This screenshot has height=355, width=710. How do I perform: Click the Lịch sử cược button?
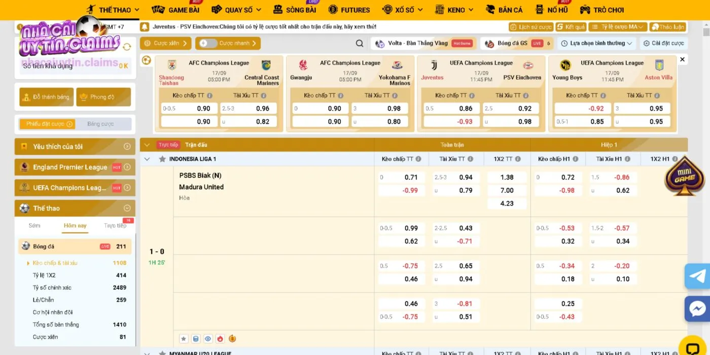point(530,27)
